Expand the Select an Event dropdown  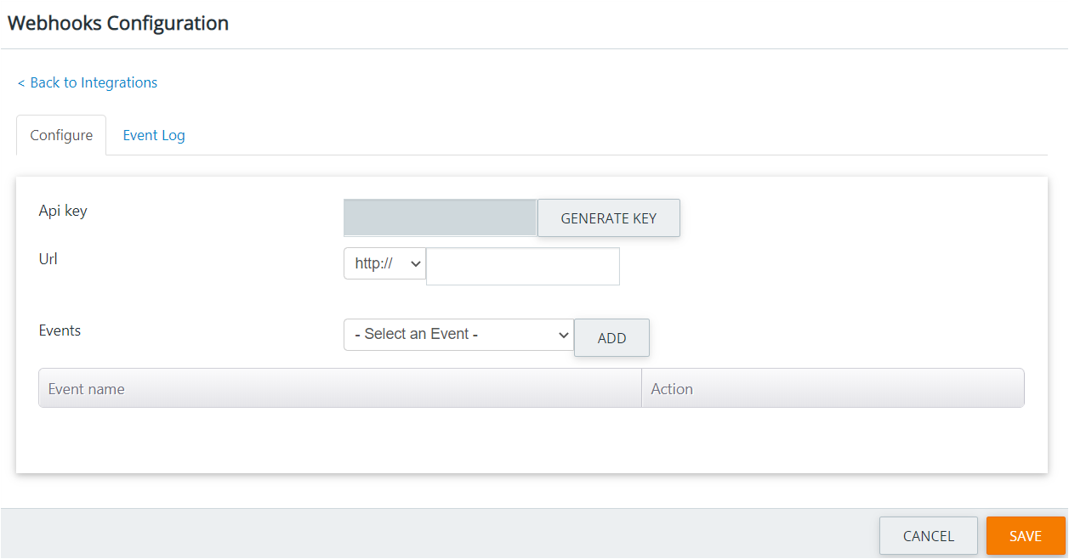[459, 335]
